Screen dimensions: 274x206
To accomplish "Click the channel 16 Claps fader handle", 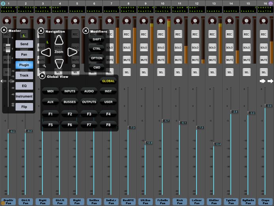I will click(268, 106).
